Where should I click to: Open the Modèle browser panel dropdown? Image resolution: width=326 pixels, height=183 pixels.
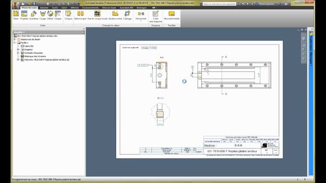(19, 33)
